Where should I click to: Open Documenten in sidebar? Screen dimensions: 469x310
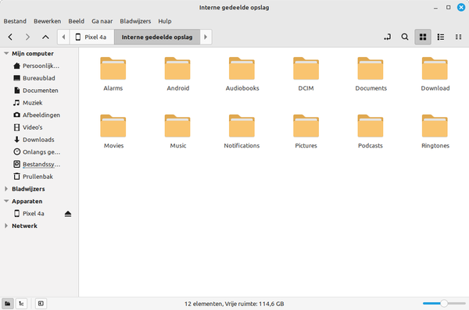pos(40,91)
